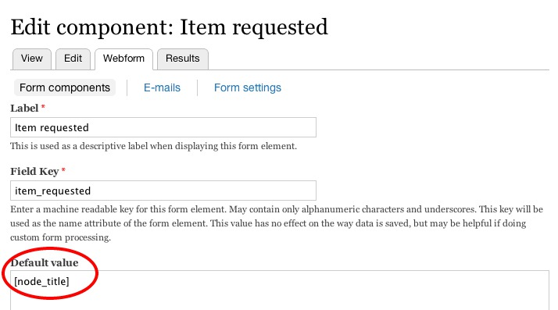Select the Form components sub-tab
This screenshot has width=558, height=310.
[65, 87]
